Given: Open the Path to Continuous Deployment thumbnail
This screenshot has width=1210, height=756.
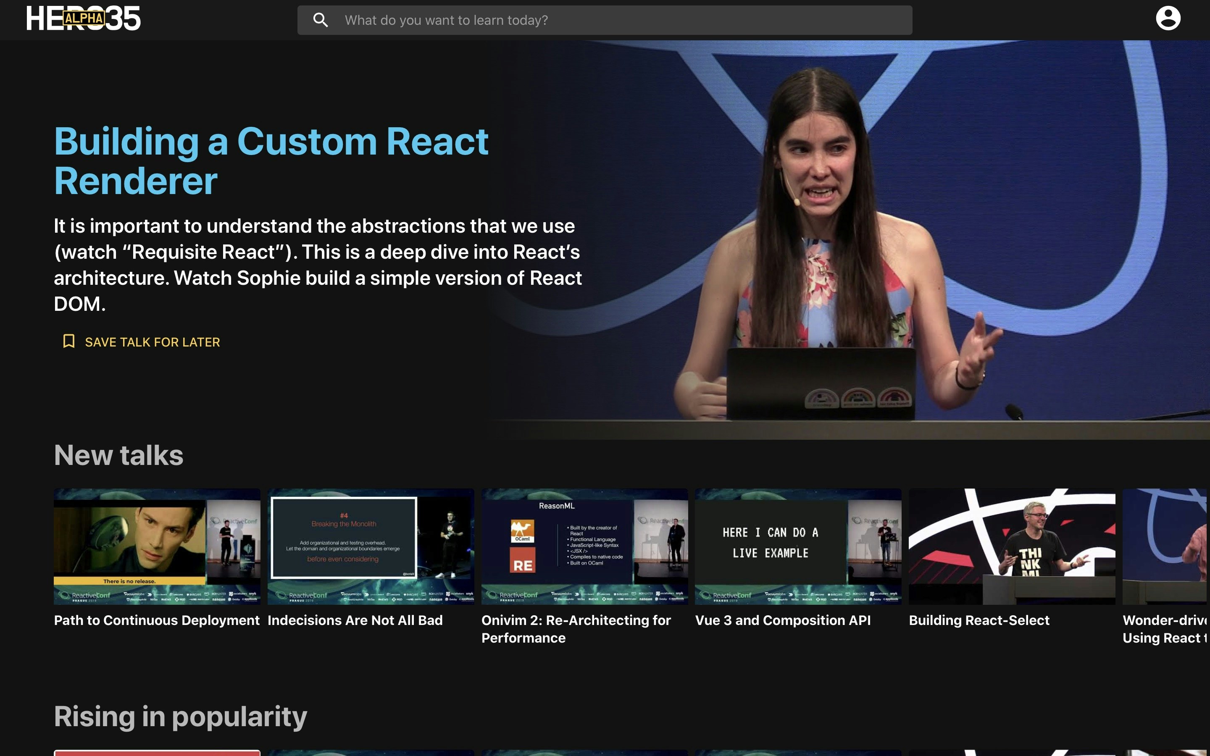Looking at the screenshot, I should click(157, 546).
